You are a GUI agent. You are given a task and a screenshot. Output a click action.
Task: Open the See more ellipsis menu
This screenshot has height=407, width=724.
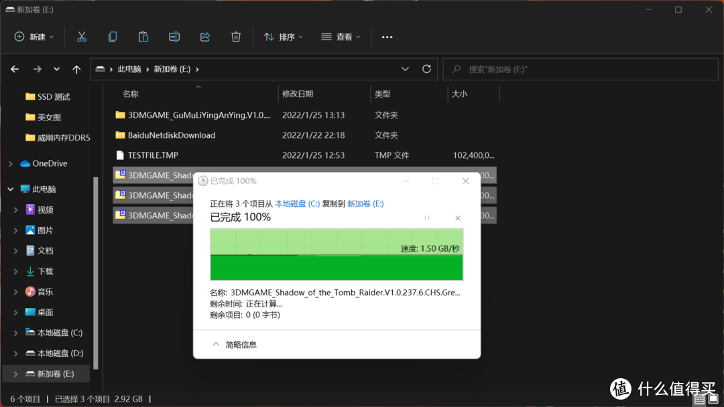387,37
